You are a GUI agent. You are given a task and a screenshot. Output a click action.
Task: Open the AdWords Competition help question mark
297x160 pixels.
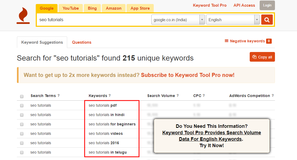point(273,96)
